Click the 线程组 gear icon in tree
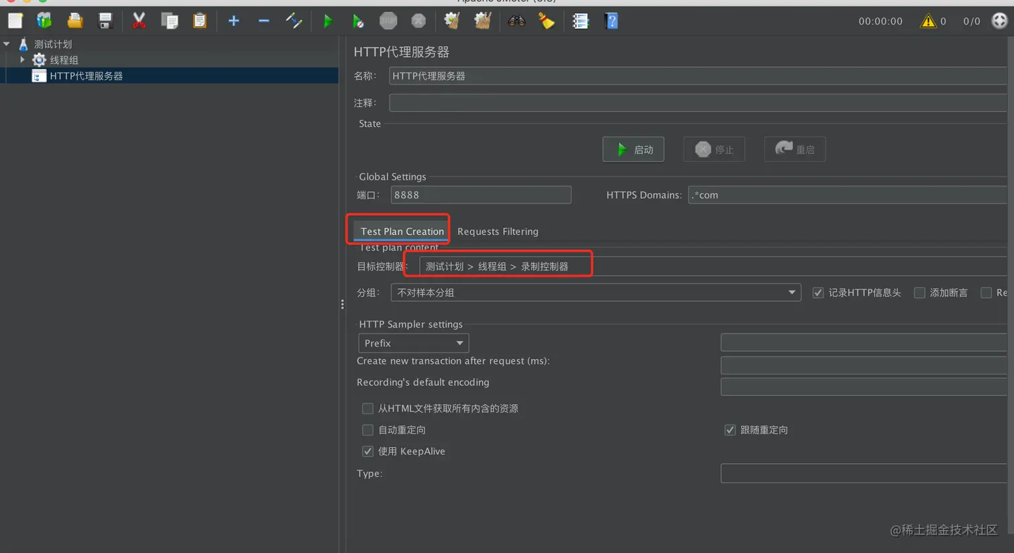The image size is (1014, 553). pos(39,60)
